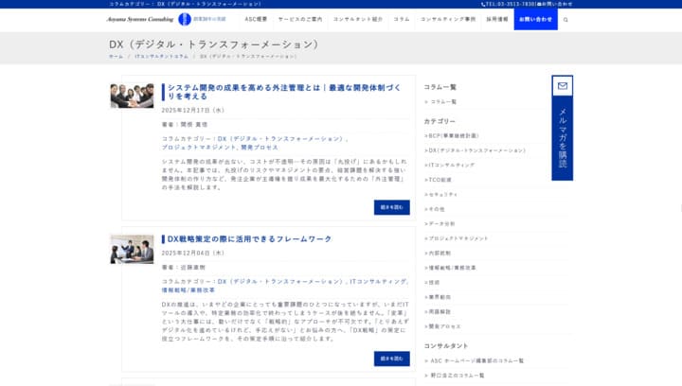This screenshot has height=386, width=682.
Task: Click 続きを読む button of first article
Action: pyautogui.click(x=391, y=207)
